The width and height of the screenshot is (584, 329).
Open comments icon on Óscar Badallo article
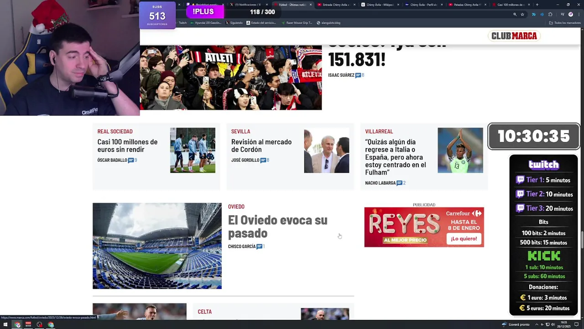click(x=131, y=160)
